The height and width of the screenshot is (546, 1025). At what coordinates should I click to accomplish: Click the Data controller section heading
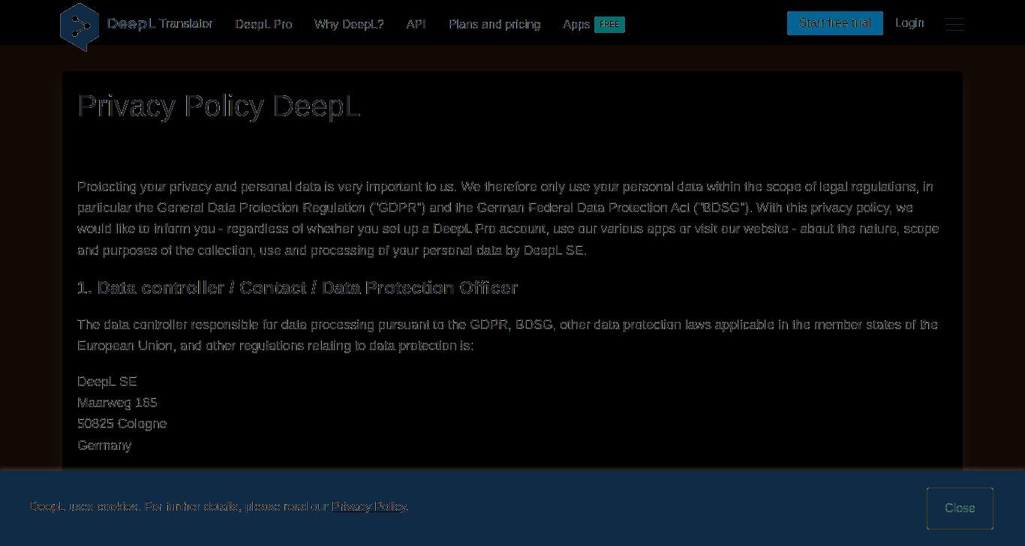[297, 288]
